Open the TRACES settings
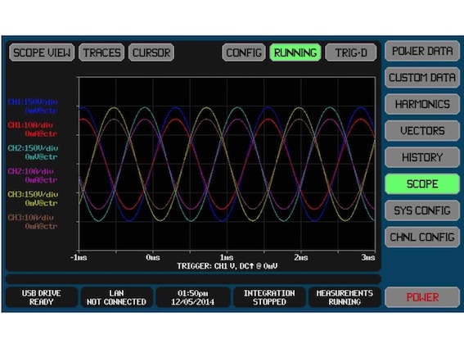464x348 pixels. [x=101, y=52]
